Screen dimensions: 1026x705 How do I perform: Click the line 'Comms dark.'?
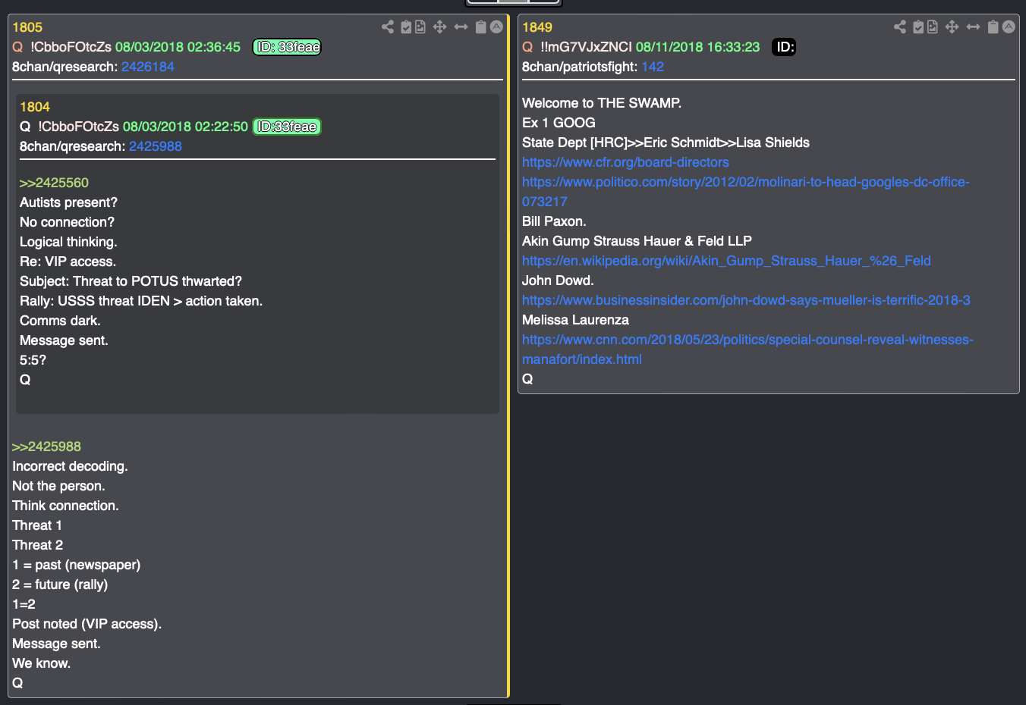pos(60,321)
